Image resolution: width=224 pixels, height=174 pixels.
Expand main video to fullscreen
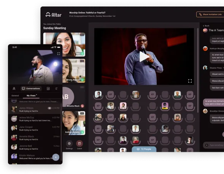190,81
